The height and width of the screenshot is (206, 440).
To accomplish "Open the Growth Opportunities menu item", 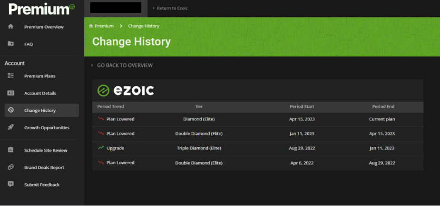I will (47, 128).
